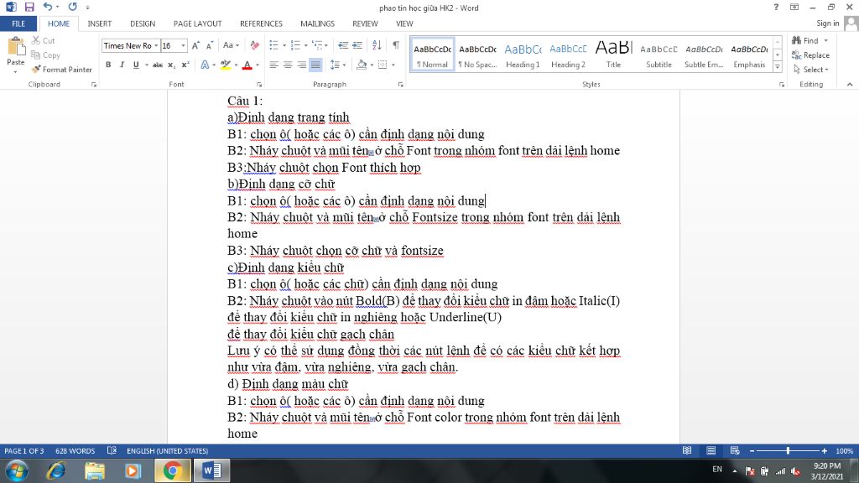Align text right

click(x=301, y=65)
